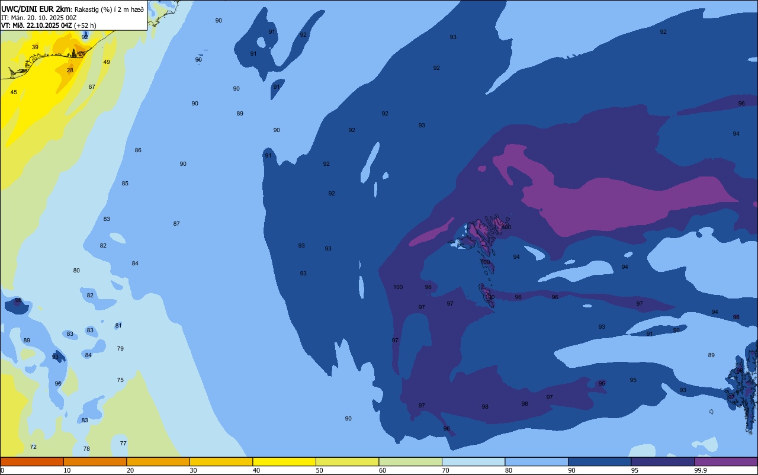
Task: Click the map value '49'
Action: [107, 62]
